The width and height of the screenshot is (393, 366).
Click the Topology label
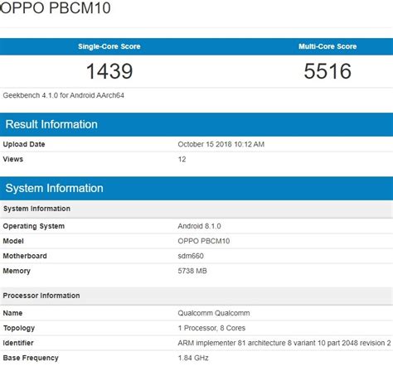pyautogui.click(x=19, y=329)
